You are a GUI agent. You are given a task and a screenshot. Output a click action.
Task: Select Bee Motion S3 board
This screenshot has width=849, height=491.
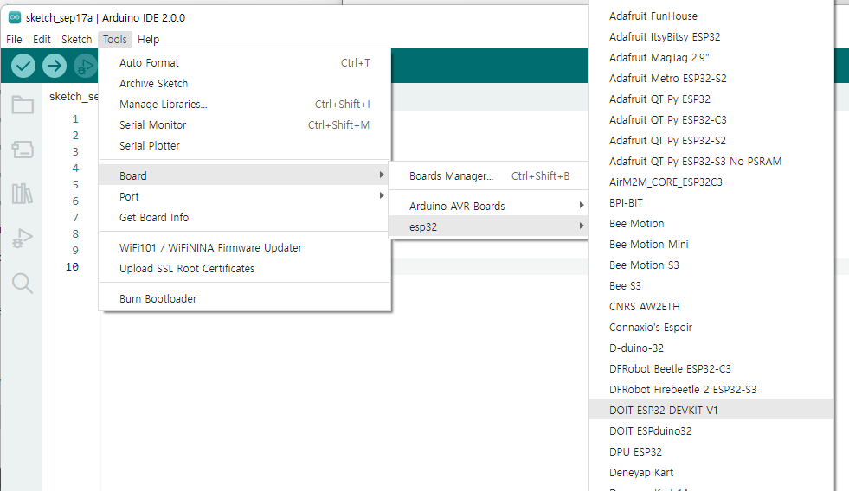pyautogui.click(x=711, y=265)
